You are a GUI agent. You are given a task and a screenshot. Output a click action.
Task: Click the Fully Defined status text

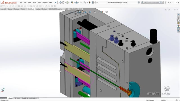pyautogui.click(x=150, y=100)
